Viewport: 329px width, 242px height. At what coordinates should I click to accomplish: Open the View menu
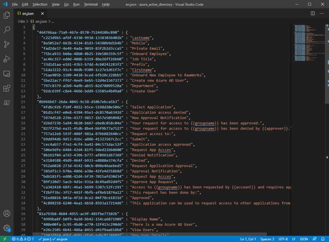coord(56,4)
